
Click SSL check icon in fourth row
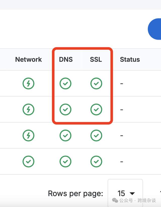tap(96, 161)
